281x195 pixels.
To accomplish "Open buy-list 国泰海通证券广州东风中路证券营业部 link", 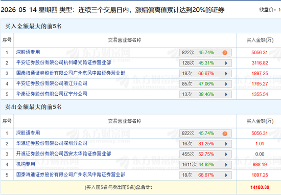I will 71,73.
